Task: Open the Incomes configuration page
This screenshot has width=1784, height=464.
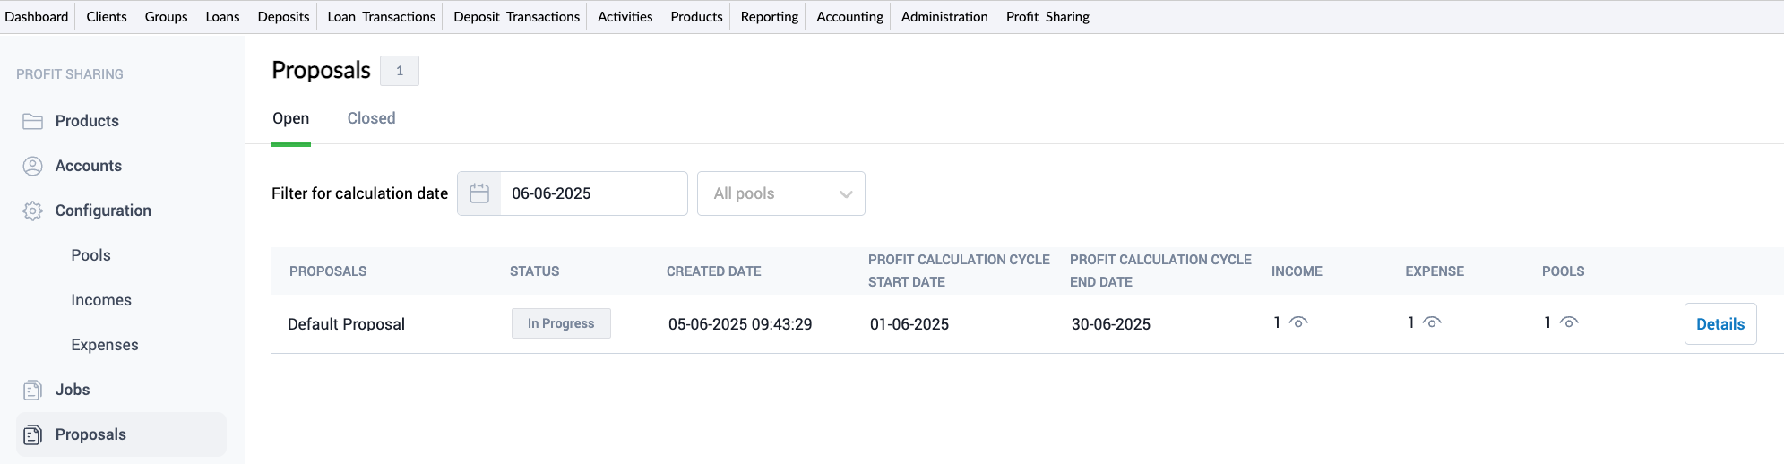Action: (101, 300)
